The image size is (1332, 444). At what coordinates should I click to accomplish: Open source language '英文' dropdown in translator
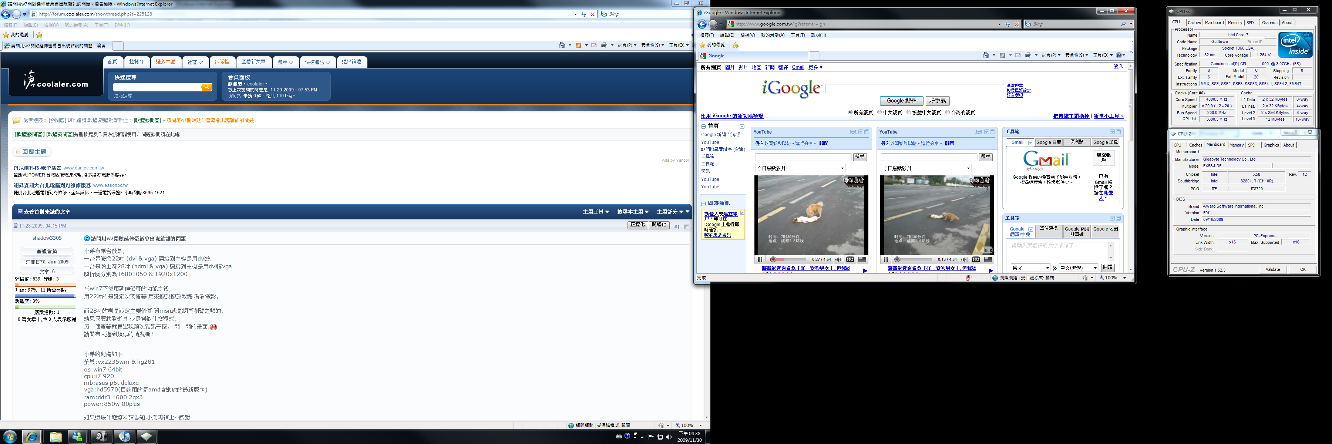click(1030, 268)
